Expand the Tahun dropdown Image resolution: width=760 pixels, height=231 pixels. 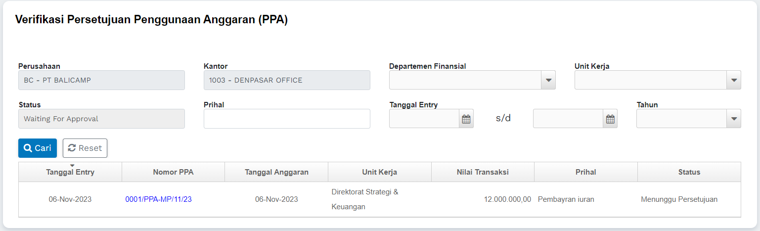point(733,119)
